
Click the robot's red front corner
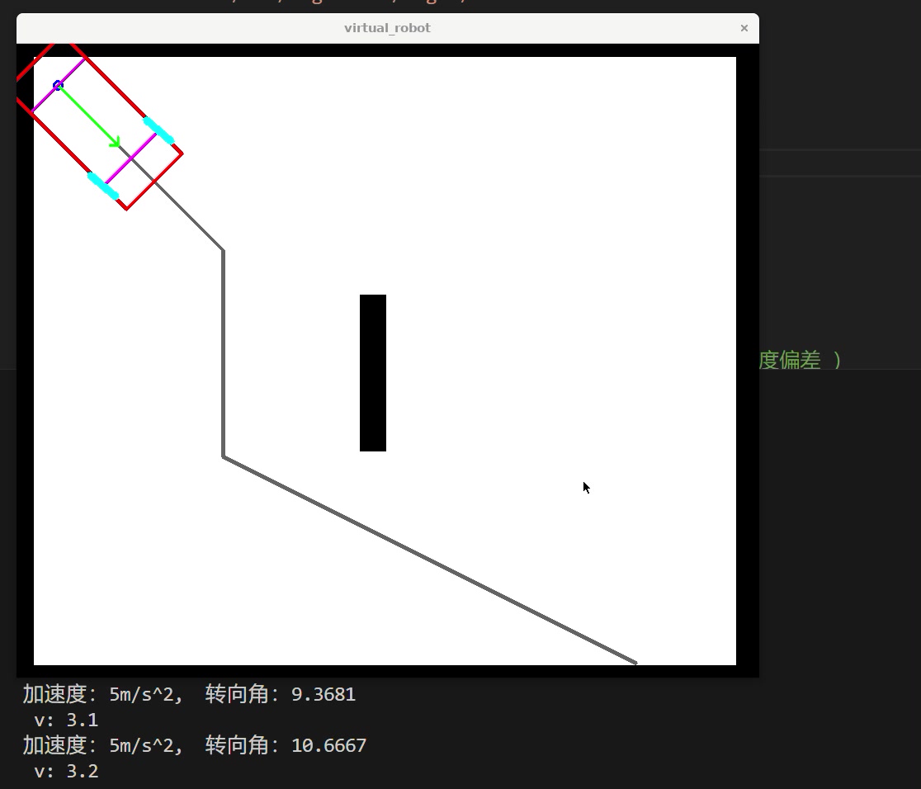coord(181,154)
